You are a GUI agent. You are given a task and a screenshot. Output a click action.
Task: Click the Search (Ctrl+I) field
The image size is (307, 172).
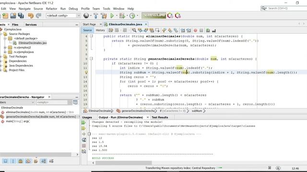click(284, 8)
